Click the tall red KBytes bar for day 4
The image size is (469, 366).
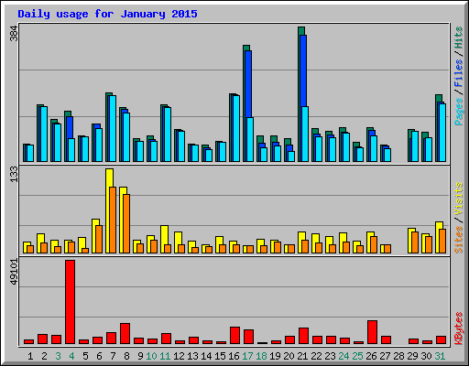70,302
